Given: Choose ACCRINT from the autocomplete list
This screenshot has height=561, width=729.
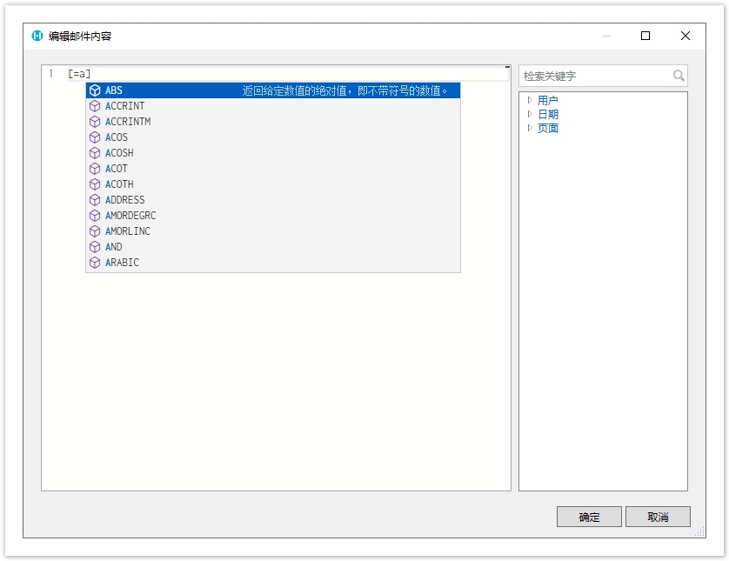Looking at the screenshot, I should [273, 106].
